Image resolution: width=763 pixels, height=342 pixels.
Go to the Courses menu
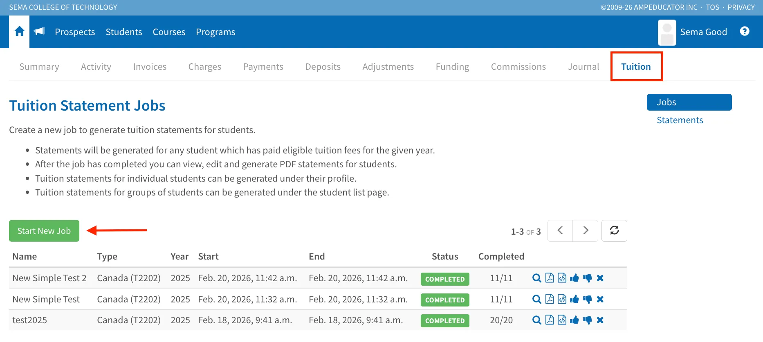pyautogui.click(x=169, y=32)
